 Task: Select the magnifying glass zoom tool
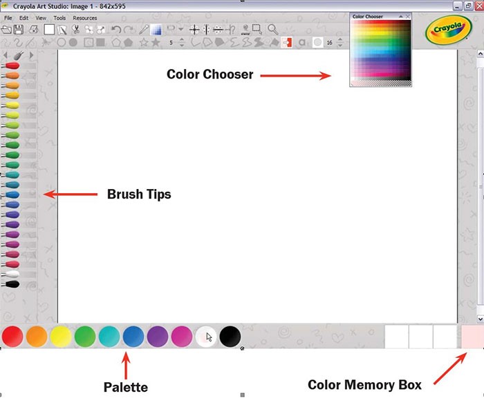click(272, 30)
